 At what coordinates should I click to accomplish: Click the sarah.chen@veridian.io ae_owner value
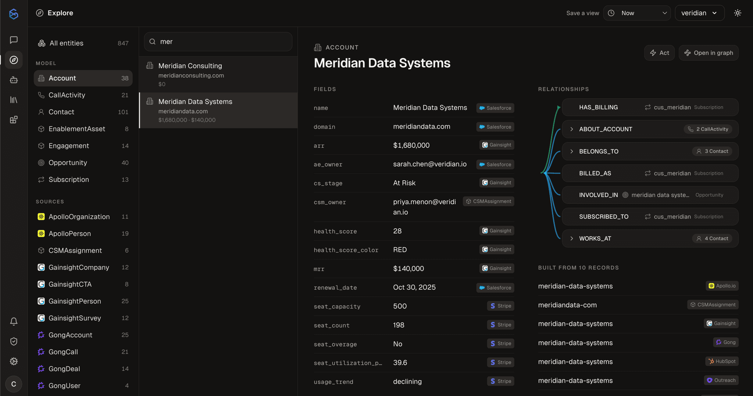pyautogui.click(x=430, y=164)
